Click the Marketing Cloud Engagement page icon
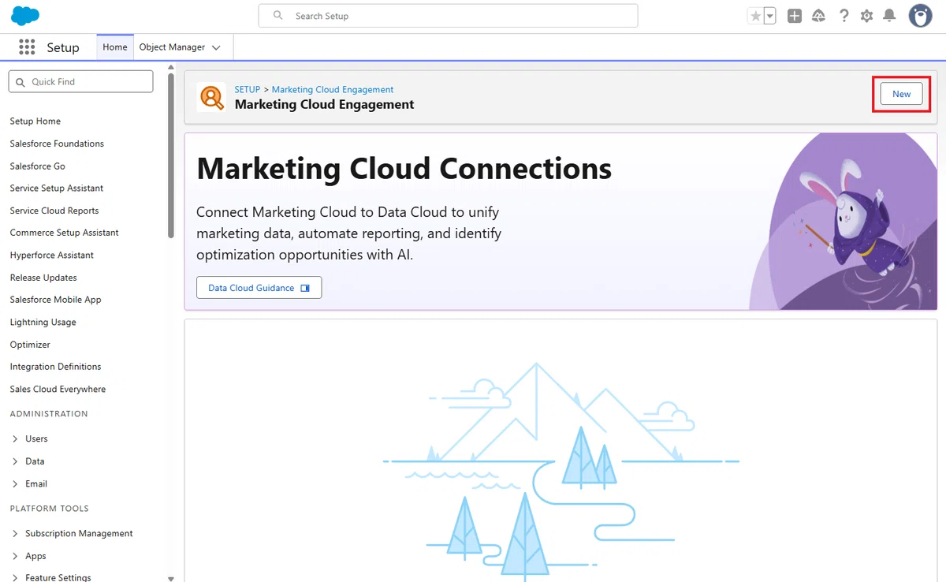The height and width of the screenshot is (582, 946). click(211, 97)
